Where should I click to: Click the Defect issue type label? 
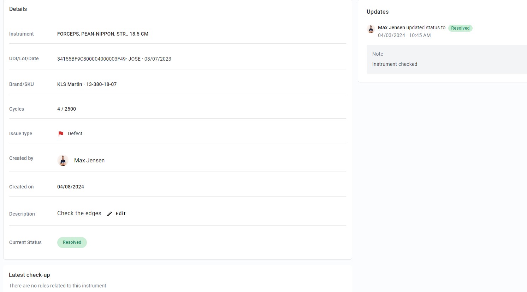coord(75,133)
